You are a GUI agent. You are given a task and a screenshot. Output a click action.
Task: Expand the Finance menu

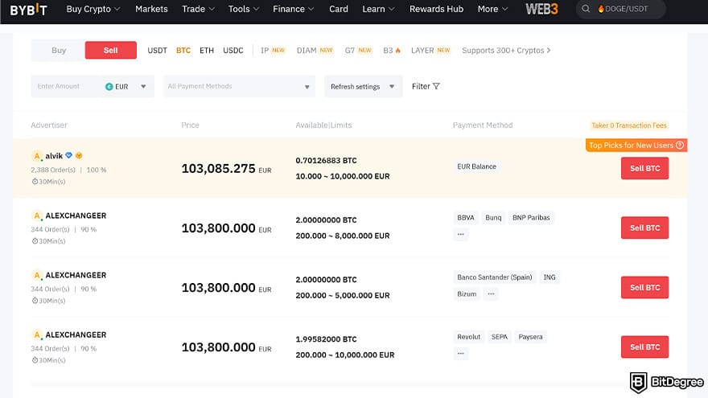293,9
